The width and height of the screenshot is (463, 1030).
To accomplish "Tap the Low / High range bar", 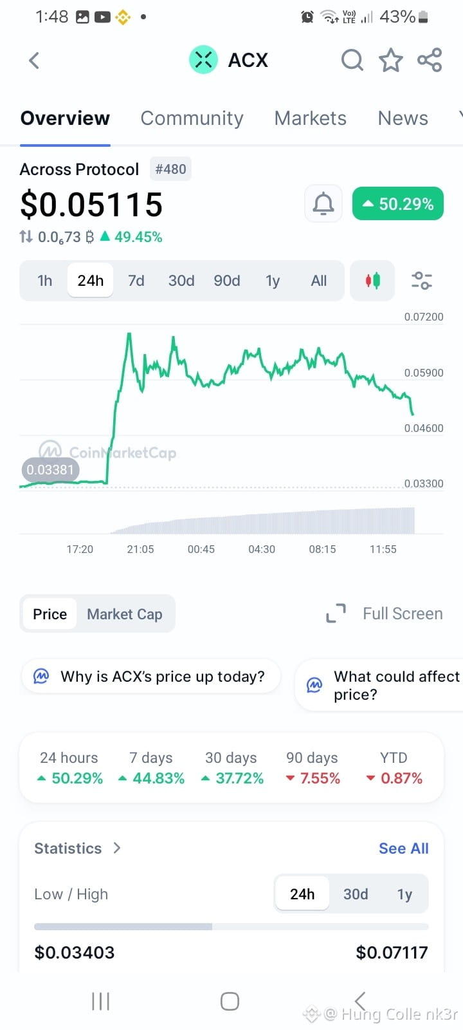I will tap(232, 926).
